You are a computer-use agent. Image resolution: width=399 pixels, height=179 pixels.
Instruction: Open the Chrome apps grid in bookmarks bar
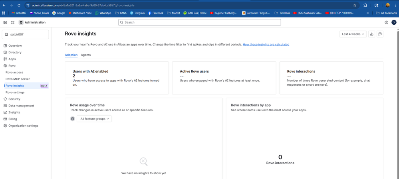pyautogui.click(x=4, y=13)
